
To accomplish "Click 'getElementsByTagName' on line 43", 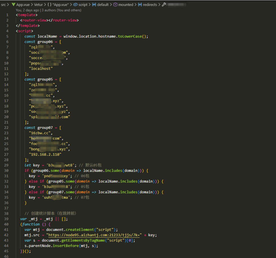I will 83,240.
